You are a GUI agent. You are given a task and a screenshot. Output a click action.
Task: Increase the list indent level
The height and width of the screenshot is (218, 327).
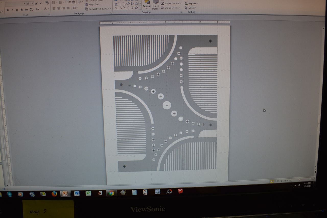point(74,2)
